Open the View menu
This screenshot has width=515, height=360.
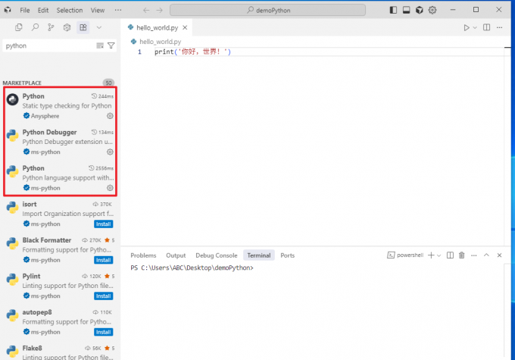(x=98, y=10)
